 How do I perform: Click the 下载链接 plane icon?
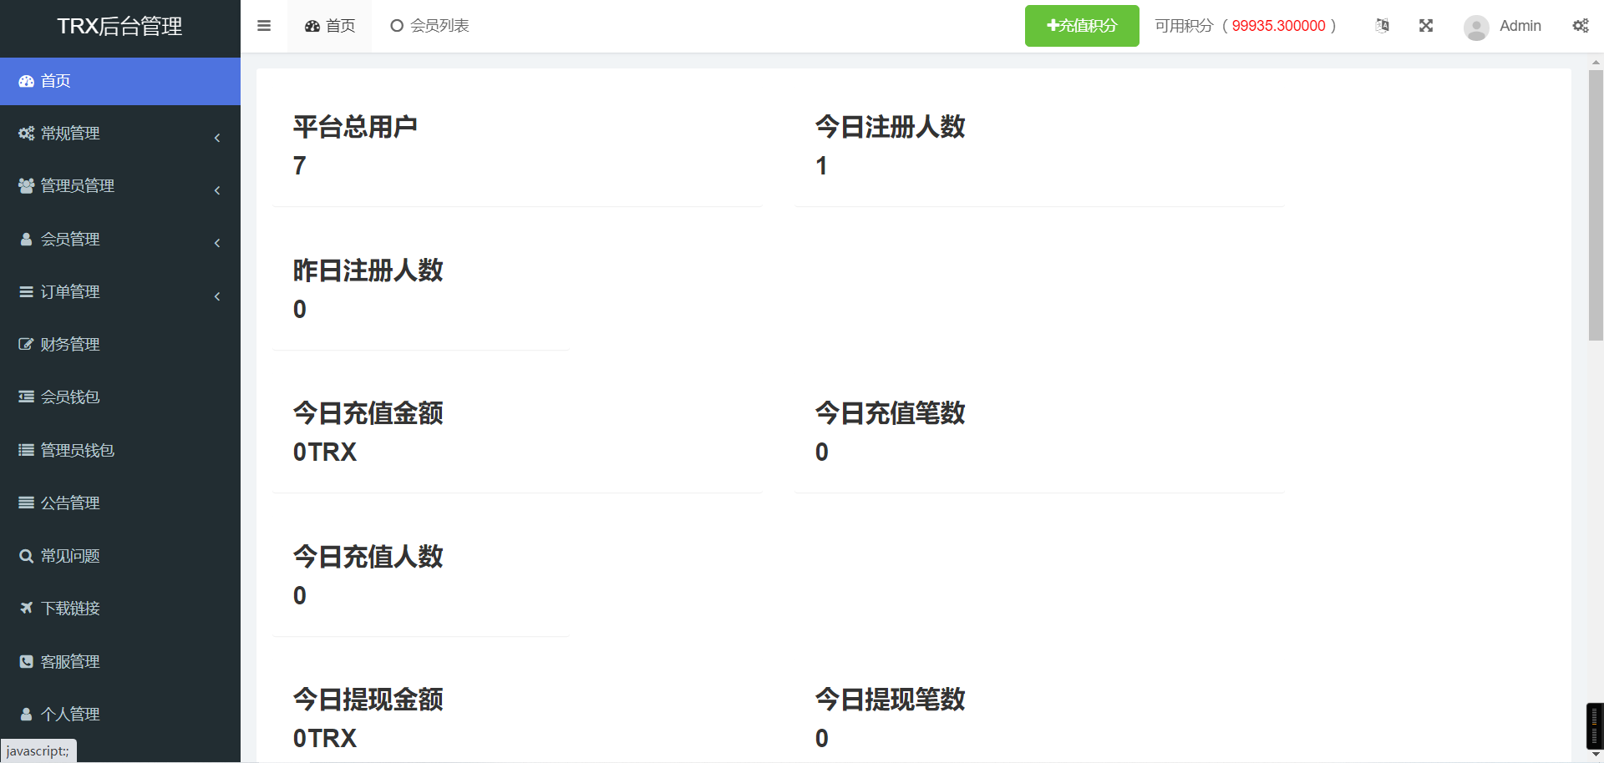26,609
